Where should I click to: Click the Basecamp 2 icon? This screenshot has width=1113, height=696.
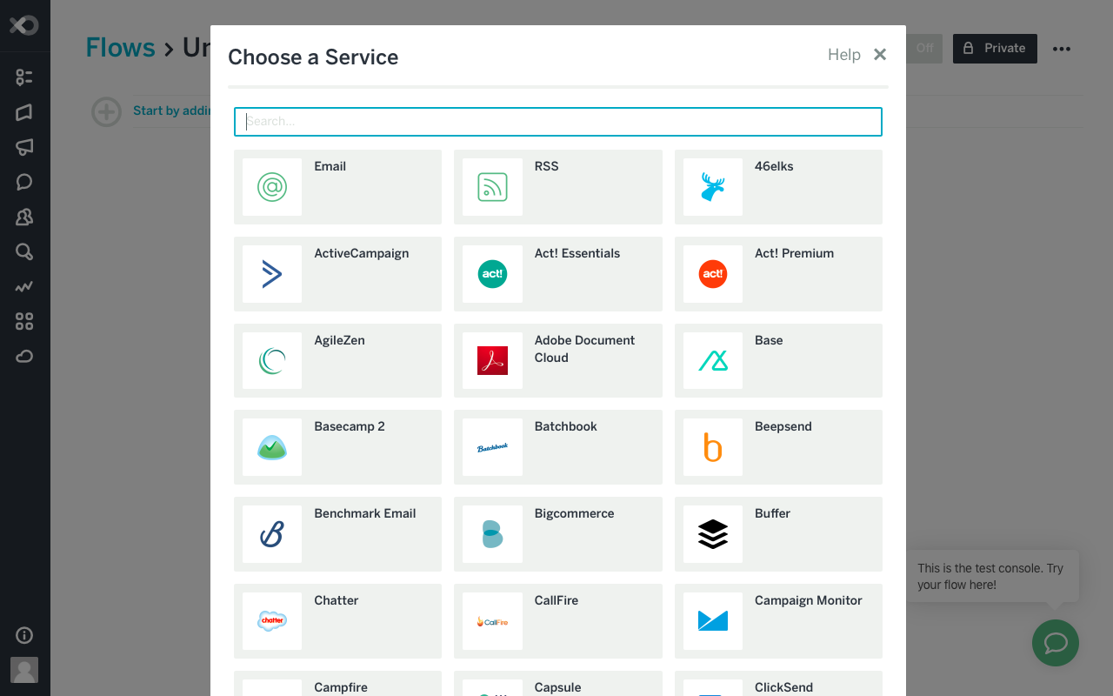coord(272,447)
